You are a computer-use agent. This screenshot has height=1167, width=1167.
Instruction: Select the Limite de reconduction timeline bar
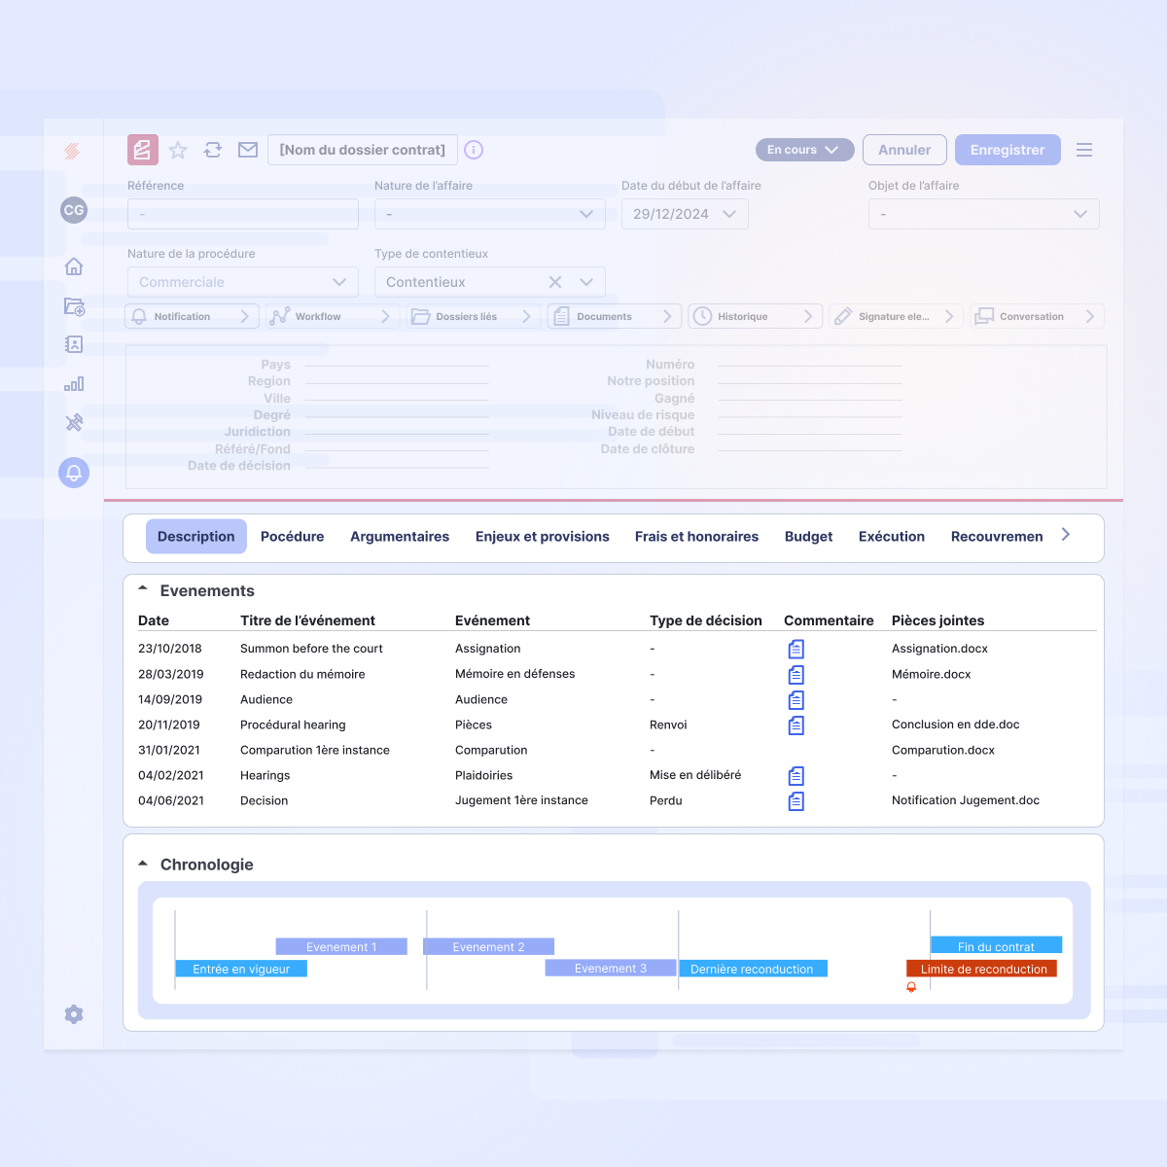pos(982,969)
